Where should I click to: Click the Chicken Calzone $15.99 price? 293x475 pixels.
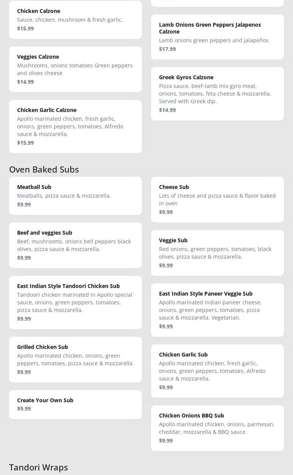tap(25, 29)
